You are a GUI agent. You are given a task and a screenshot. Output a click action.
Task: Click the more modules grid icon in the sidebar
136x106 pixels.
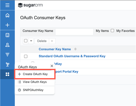7,74
